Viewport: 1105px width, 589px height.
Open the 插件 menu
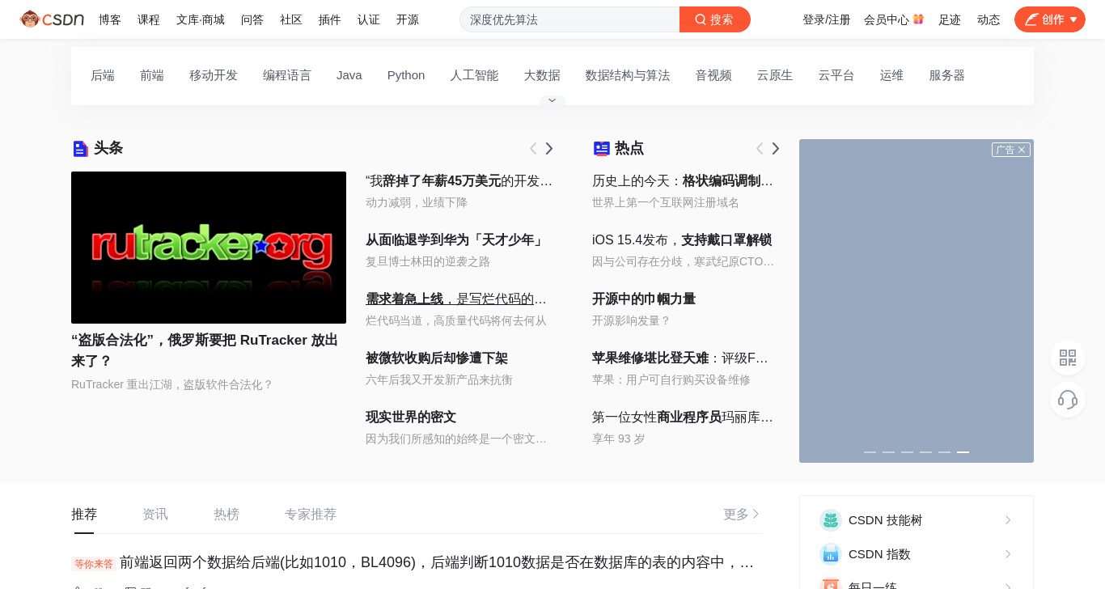(330, 19)
